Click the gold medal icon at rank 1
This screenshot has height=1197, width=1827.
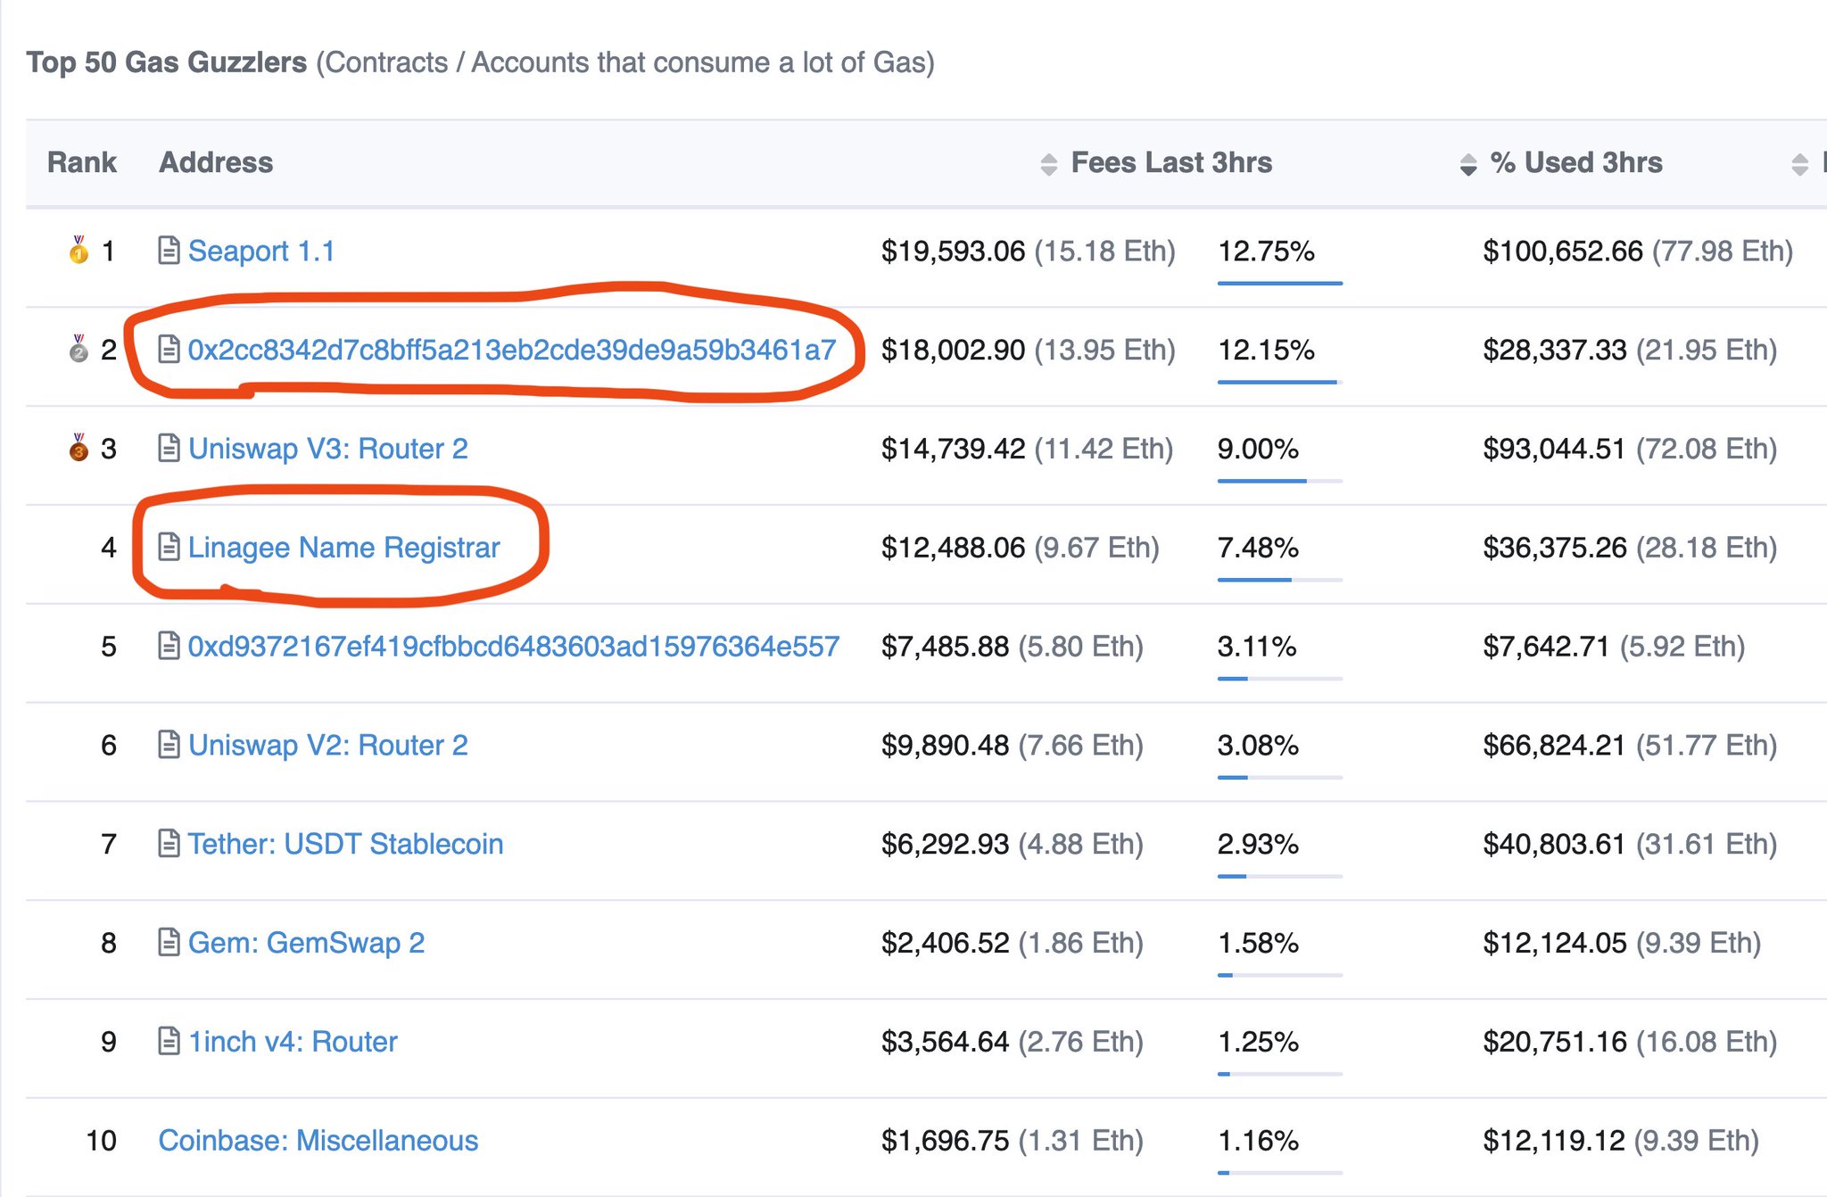point(79,250)
